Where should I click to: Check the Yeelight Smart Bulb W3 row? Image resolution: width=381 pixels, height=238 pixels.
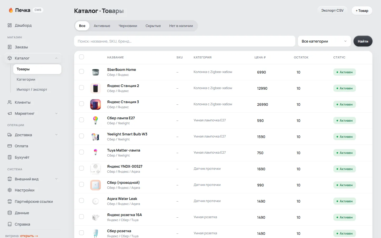[81, 136]
